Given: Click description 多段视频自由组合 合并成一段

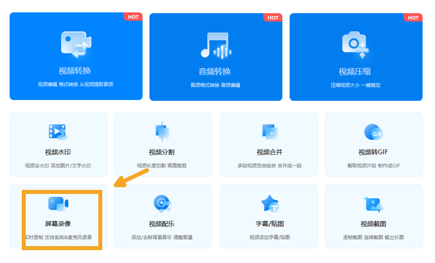Looking at the screenshot, I should click(x=269, y=166).
